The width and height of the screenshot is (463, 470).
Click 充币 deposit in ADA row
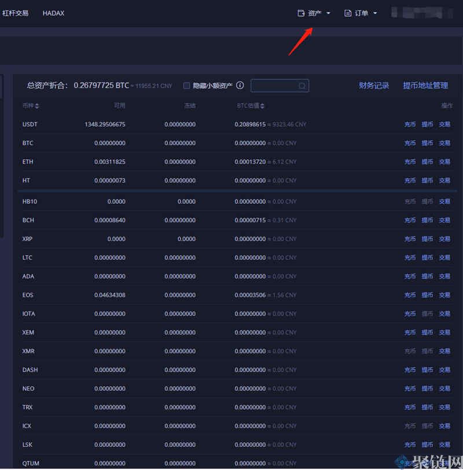(x=410, y=276)
